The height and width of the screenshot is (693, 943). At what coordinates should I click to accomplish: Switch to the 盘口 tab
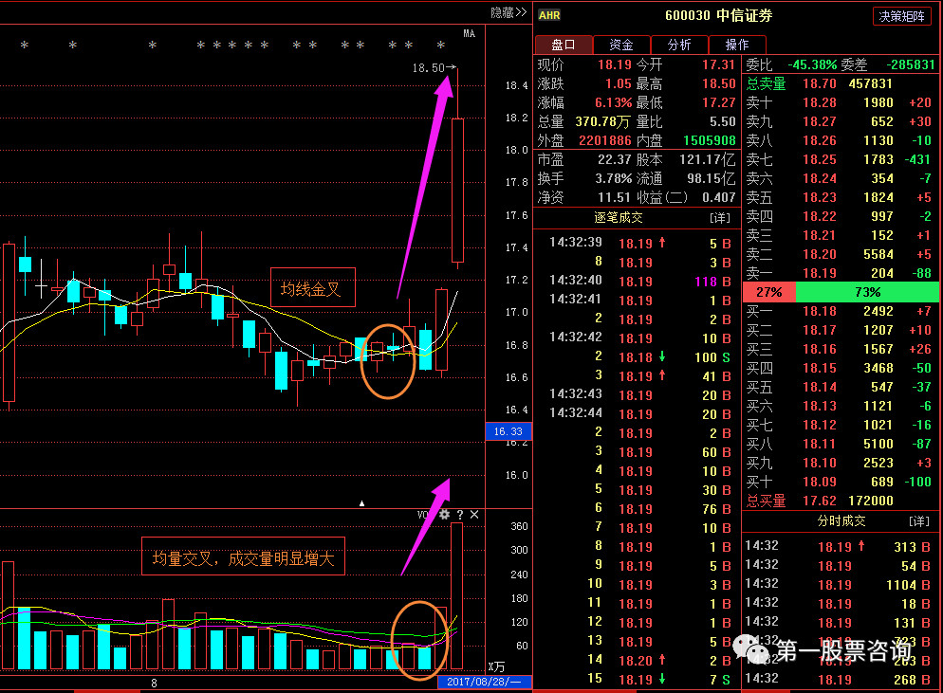coord(564,45)
